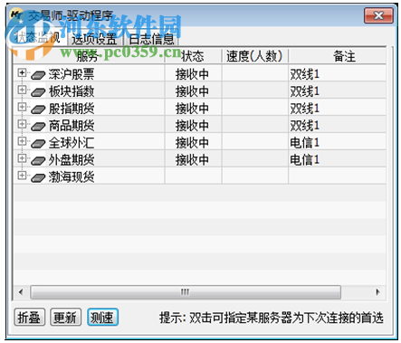The image size is (401, 343).
Task: Expand the 股指期货 tree node
Action: (x=22, y=107)
